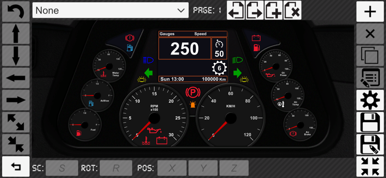Add new element with plus button

[x=370, y=12]
